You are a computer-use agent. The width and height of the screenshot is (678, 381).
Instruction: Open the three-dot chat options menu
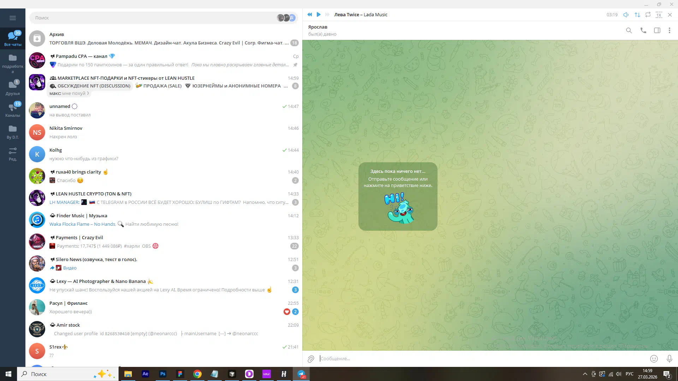(x=669, y=31)
